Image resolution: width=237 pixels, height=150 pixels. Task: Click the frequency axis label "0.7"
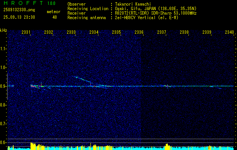coord(3,124)
